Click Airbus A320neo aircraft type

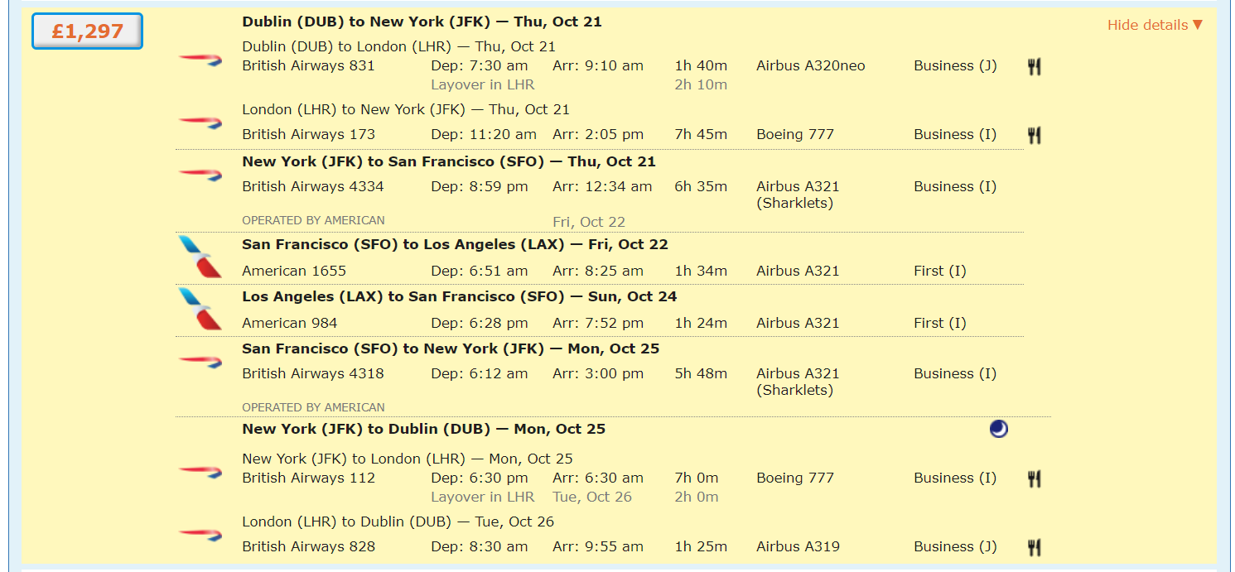click(810, 65)
